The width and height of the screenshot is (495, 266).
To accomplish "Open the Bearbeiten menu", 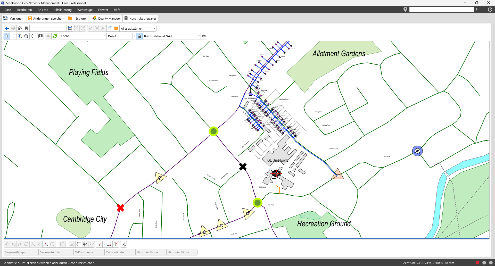I will click(x=24, y=10).
